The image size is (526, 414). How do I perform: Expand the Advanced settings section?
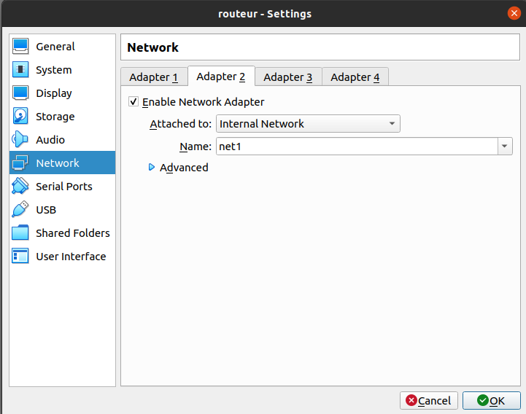[152, 168]
